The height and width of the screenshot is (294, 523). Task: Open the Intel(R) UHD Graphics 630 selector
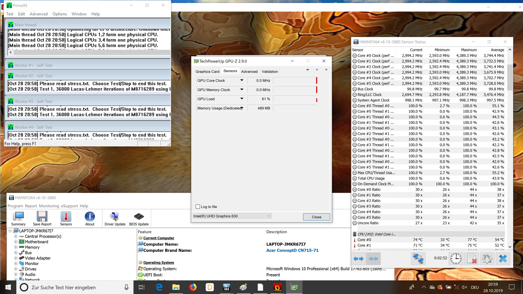[232, 216]
